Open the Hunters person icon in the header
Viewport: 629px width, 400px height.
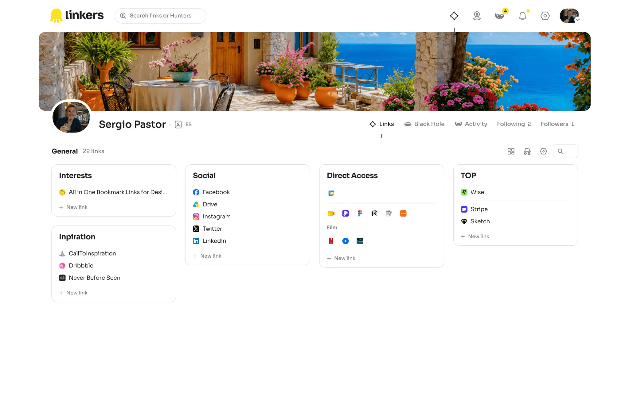[477, 16]
